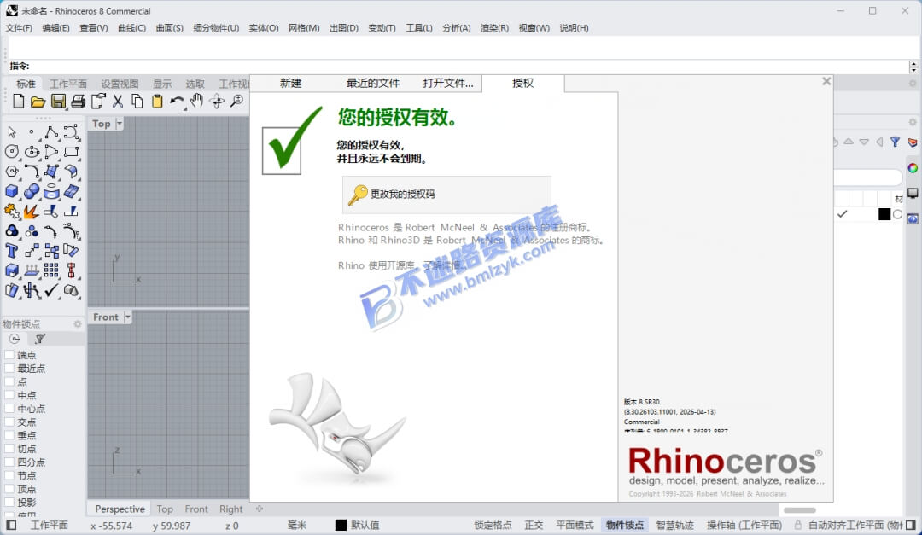The height and width of the screenshot is (535, 922).
Task: Select the Ellipse tool
Action: (x=32, y=152)
